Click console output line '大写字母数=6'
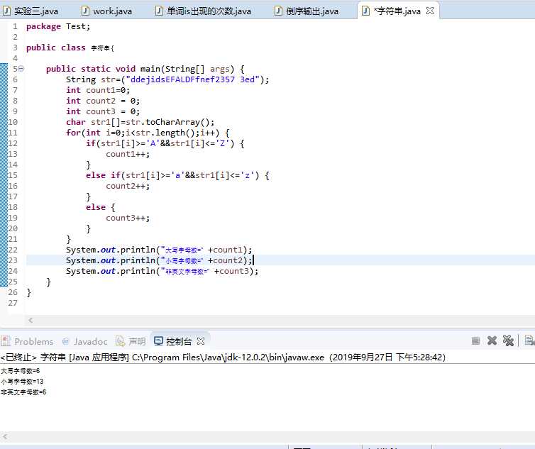Screen dimensions: 535x449 click(x=20, y=371)
